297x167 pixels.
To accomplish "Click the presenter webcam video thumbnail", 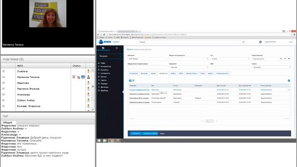I will [48, 13].
